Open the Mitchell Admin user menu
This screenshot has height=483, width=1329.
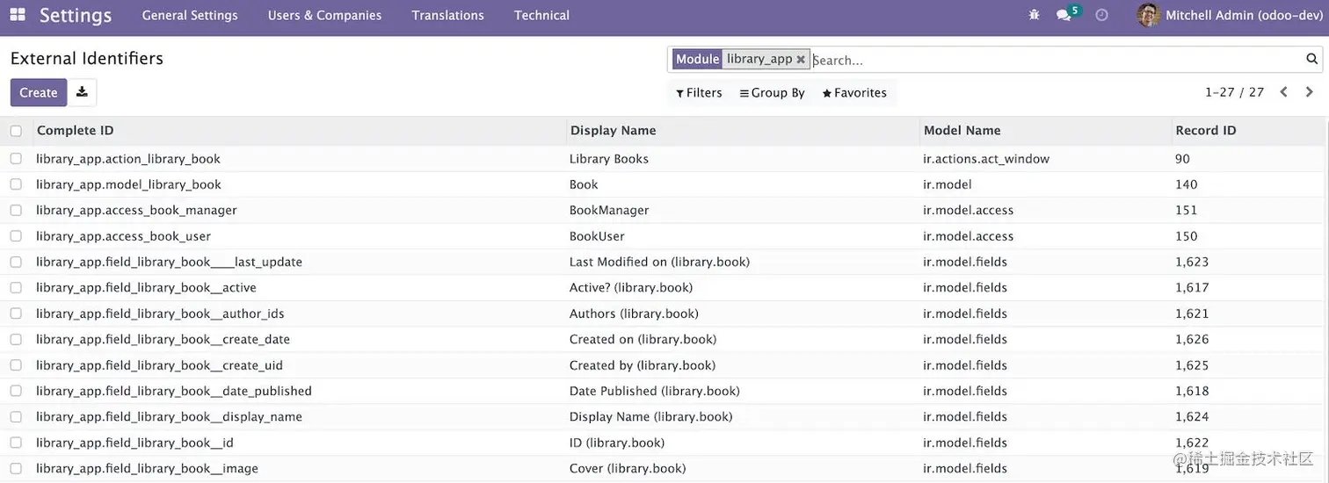tap(1228, 15)
